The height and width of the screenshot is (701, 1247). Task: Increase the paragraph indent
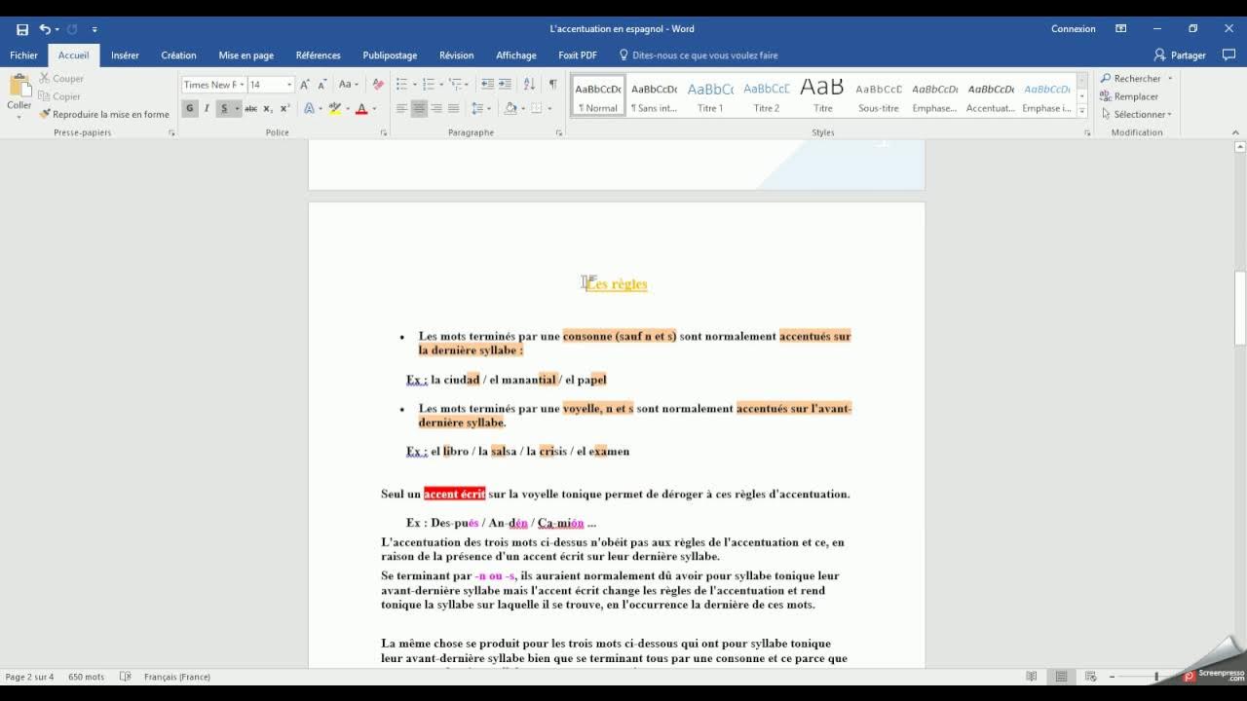pyautogui.click(x=505, y=85)
